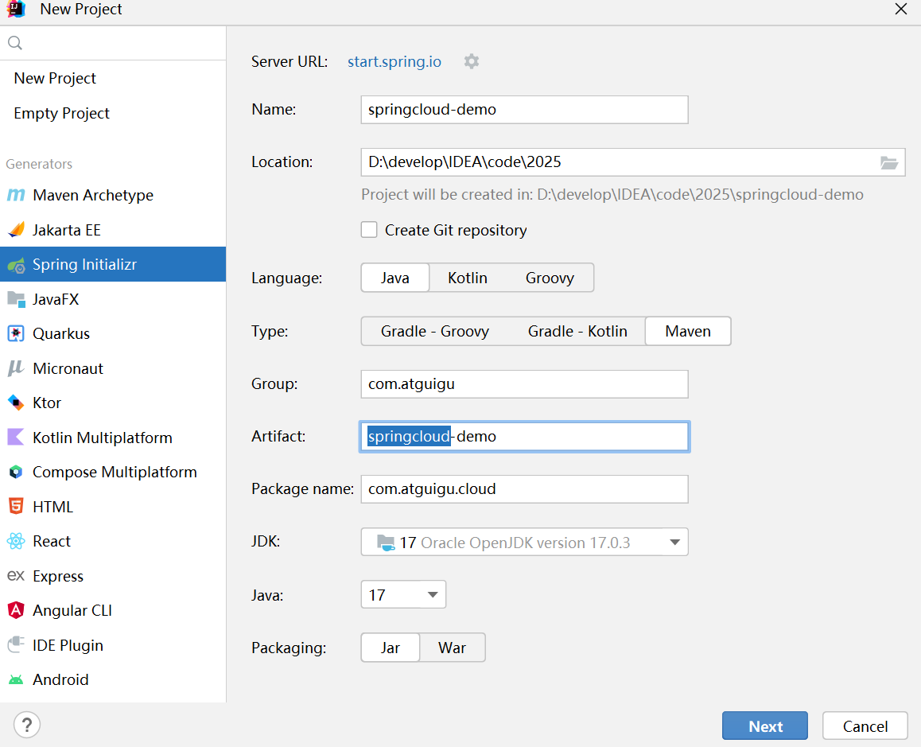Click the IDE Plugin plug icon

16,644
